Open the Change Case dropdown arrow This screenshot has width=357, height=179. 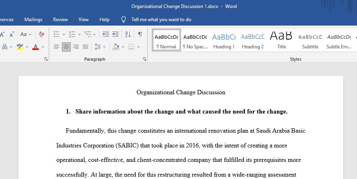pyautogui.click(x=30, y=35)
